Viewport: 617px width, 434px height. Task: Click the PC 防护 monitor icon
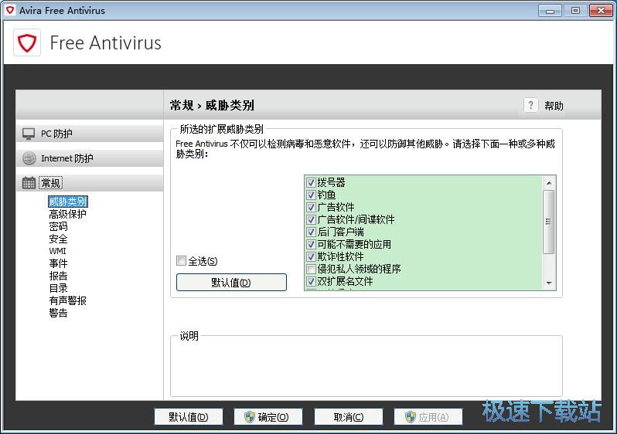(x=29, y=134)
